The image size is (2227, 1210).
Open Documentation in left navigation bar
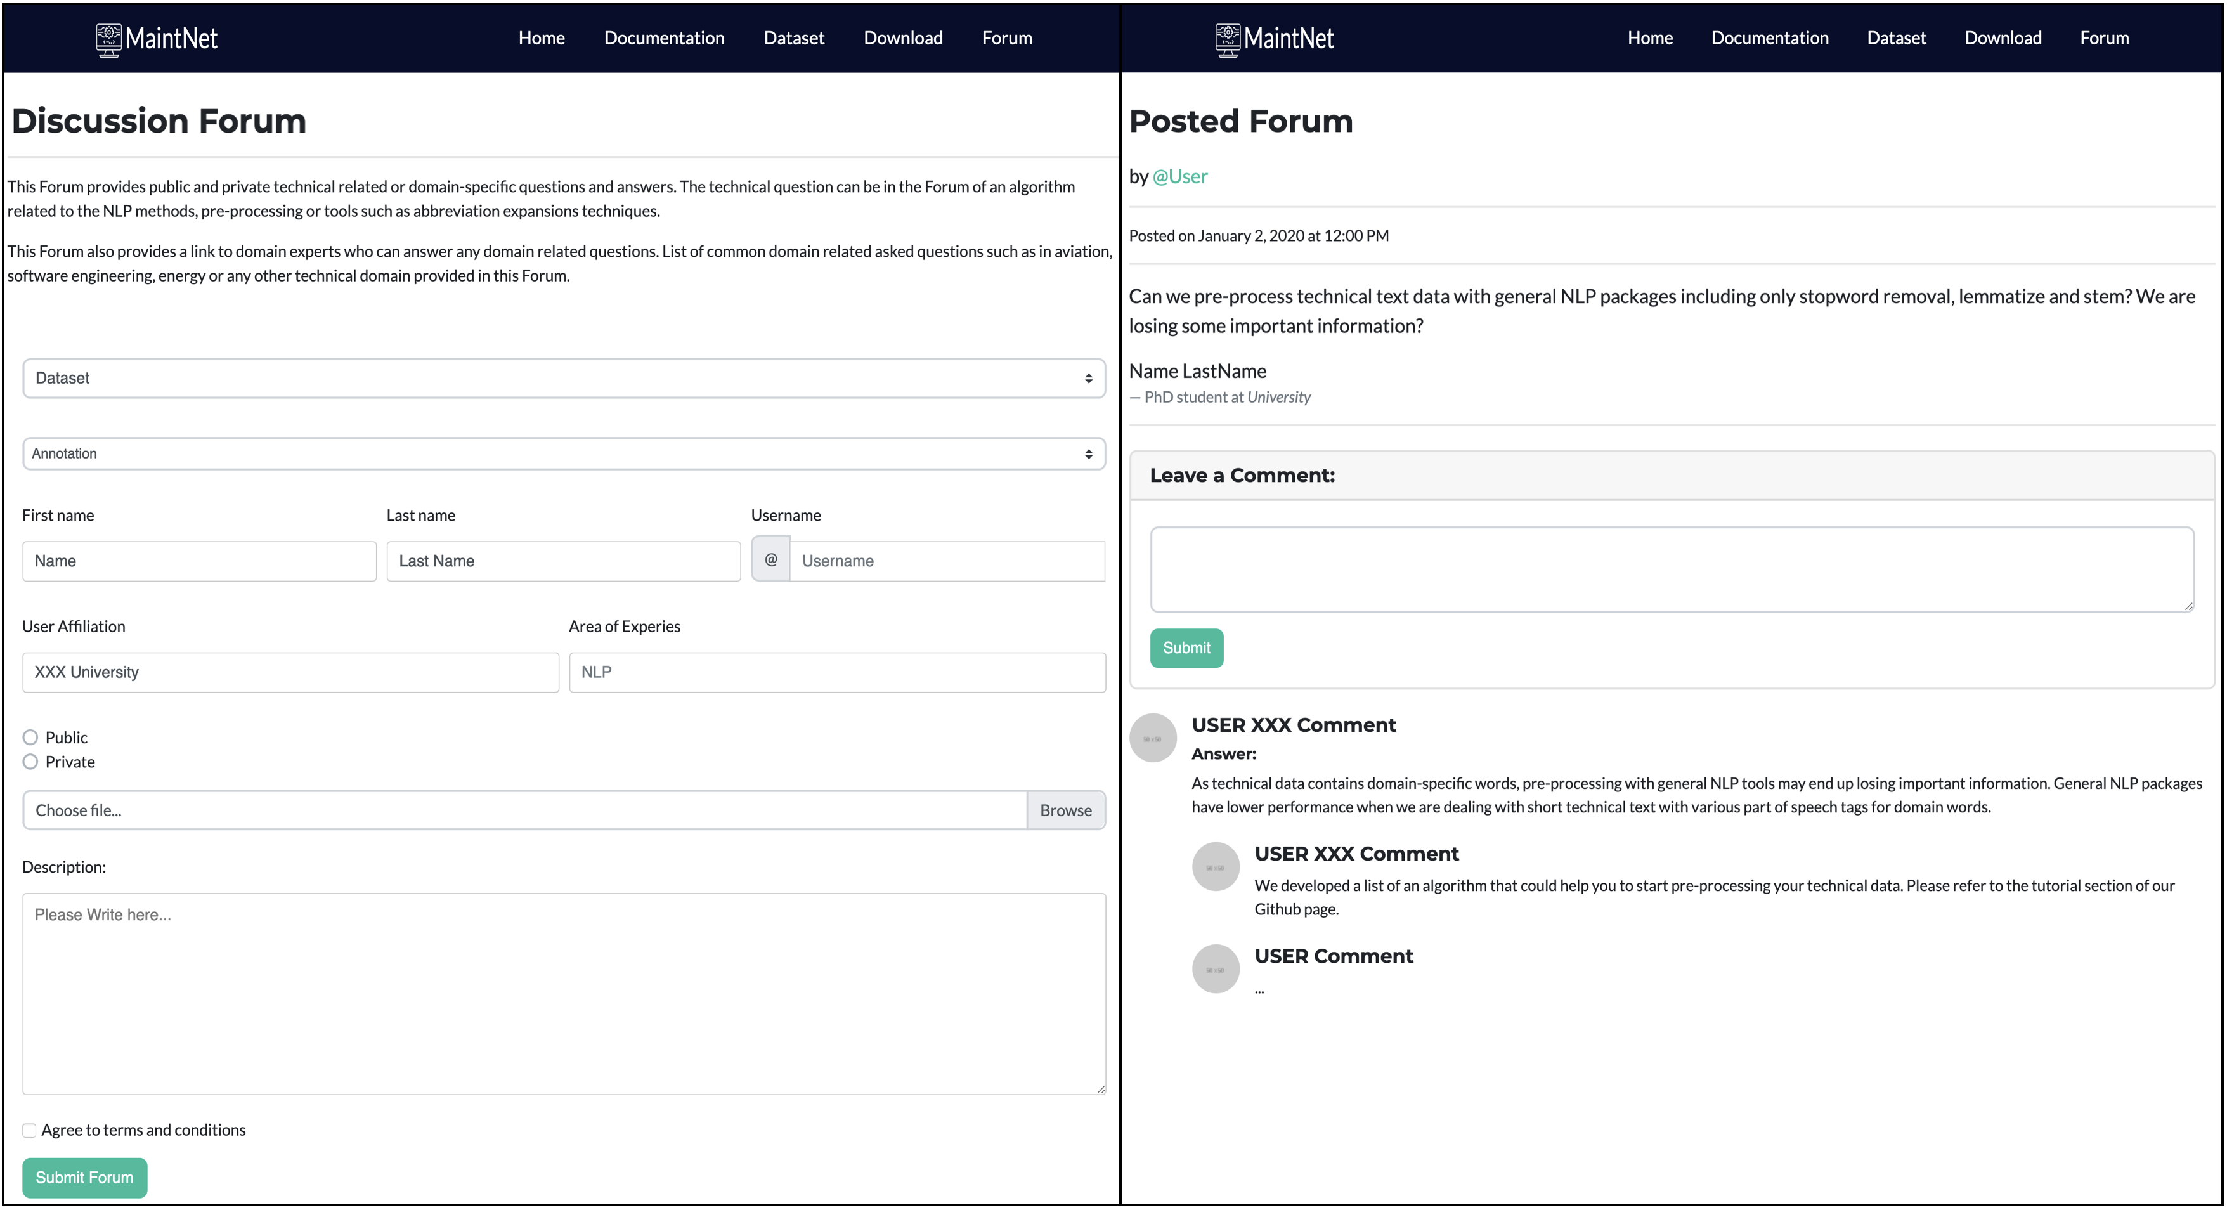(x=664, y=38)
